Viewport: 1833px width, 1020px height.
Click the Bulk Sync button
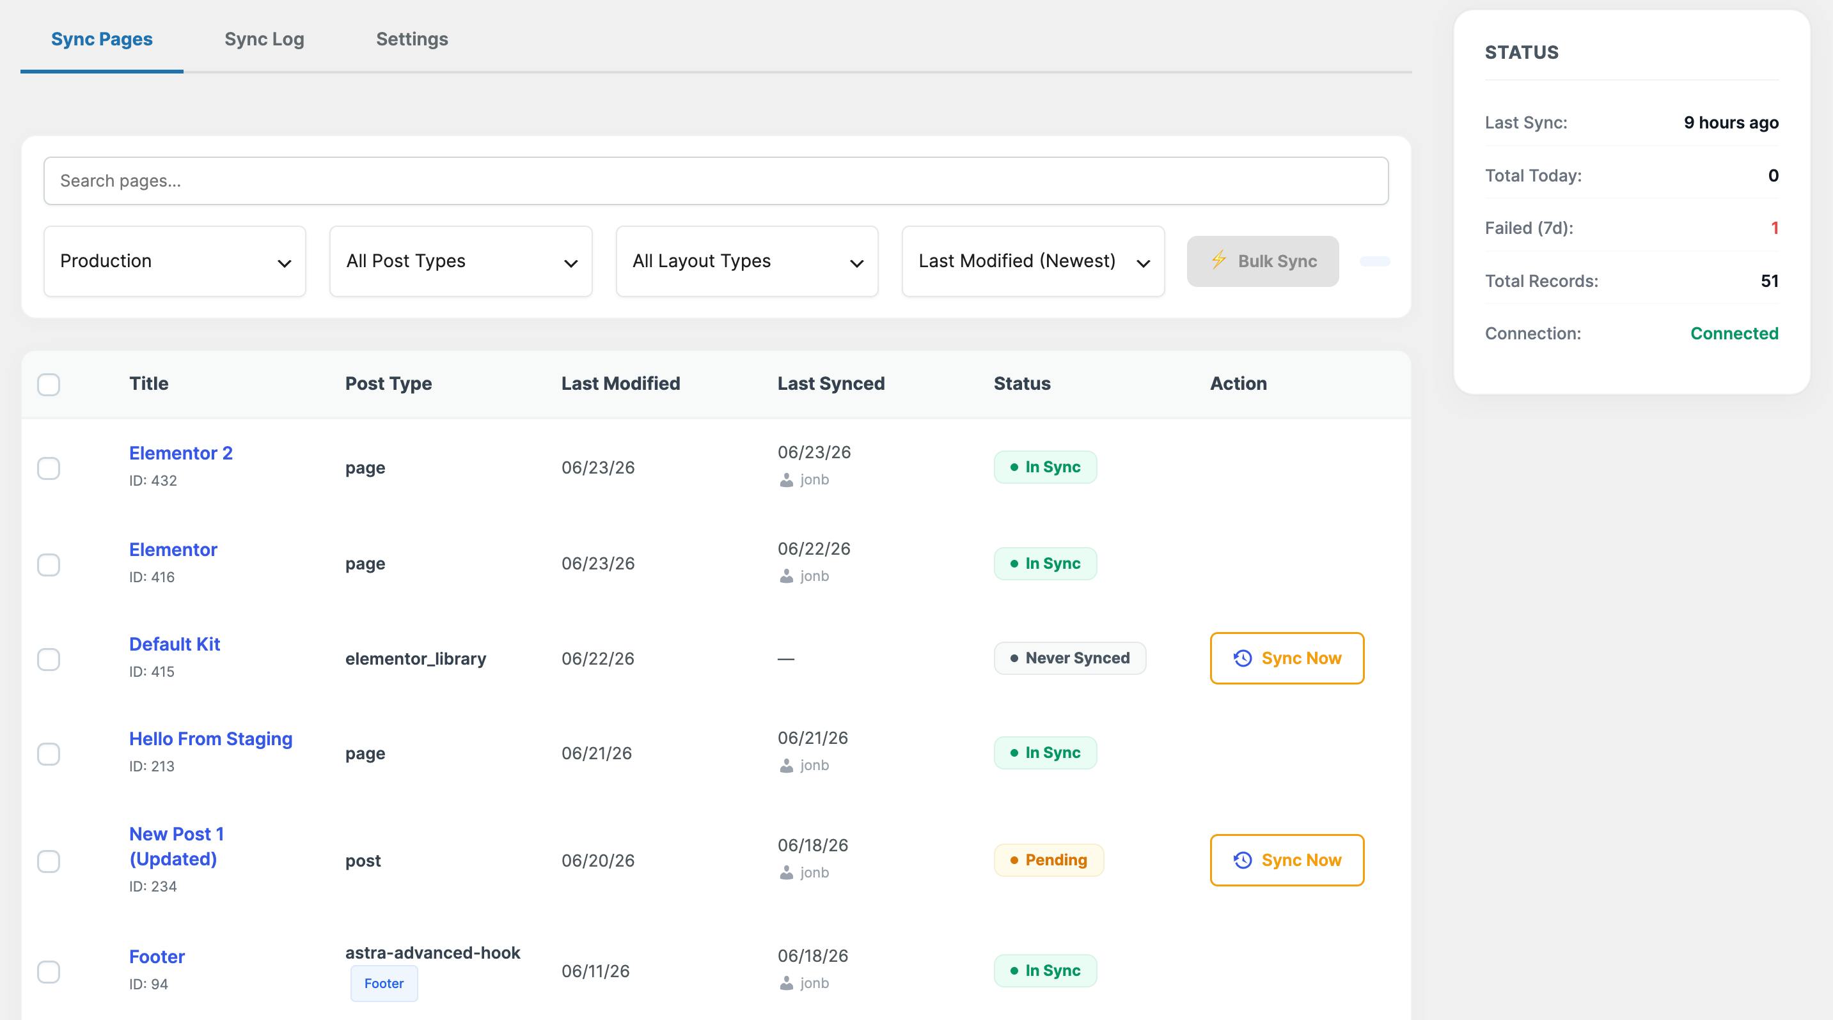(1263, 261)
